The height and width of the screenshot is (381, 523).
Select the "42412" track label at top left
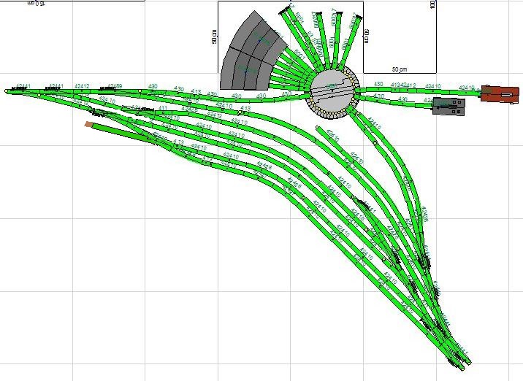[82, 86]
